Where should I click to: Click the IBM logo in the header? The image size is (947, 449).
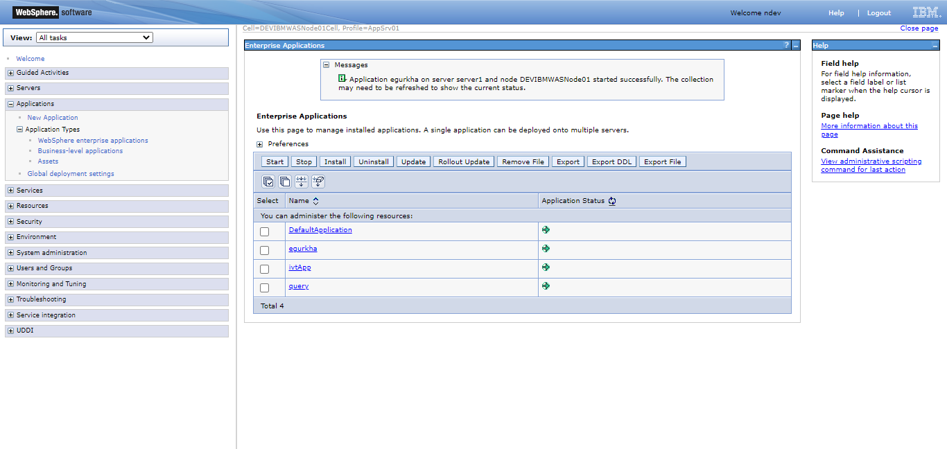pos(926,12)
